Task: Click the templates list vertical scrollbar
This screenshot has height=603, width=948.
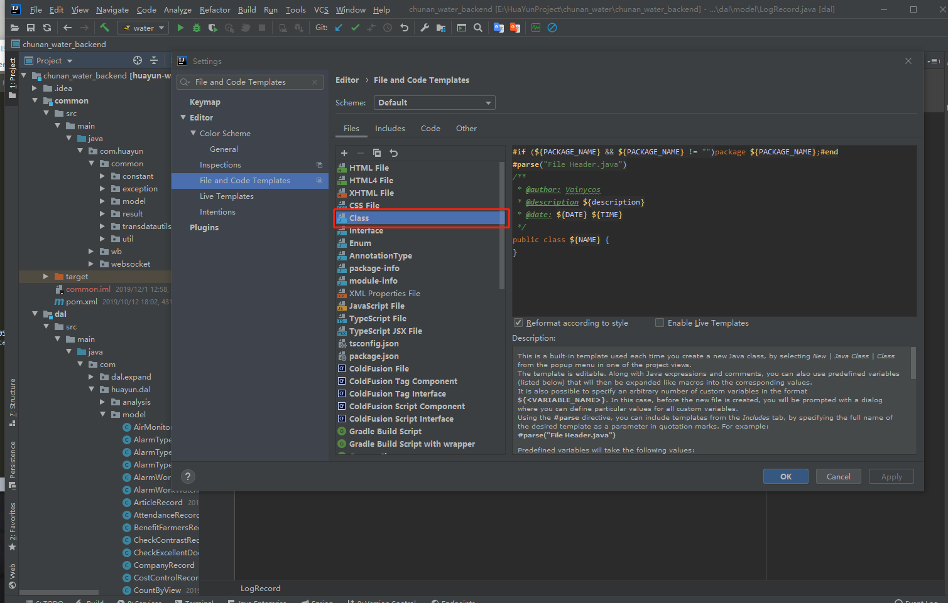Action: (x=501, y=226)
